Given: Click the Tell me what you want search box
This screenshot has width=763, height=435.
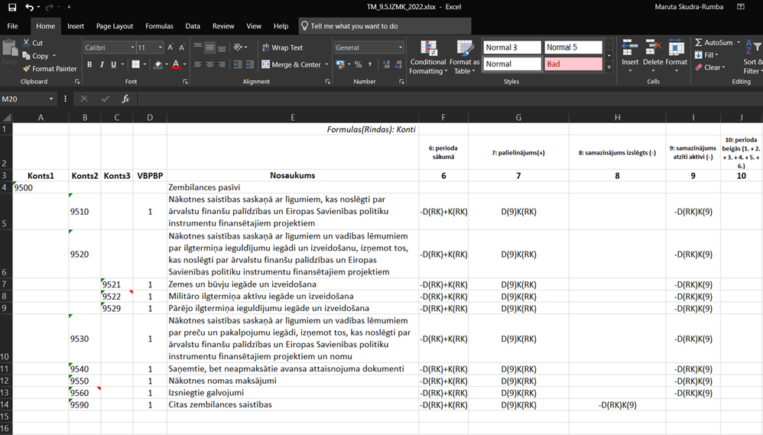Looking at the screenshot, I should pos(385,26).
